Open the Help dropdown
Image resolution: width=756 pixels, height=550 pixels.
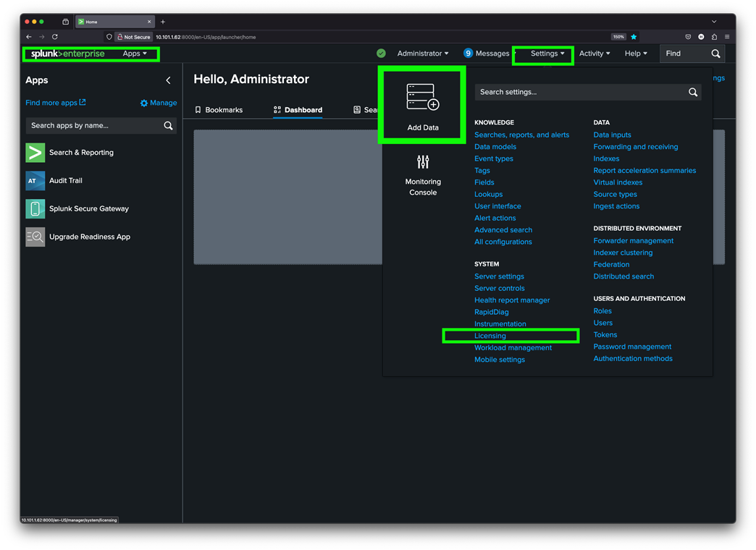click(x=636, y=54)
